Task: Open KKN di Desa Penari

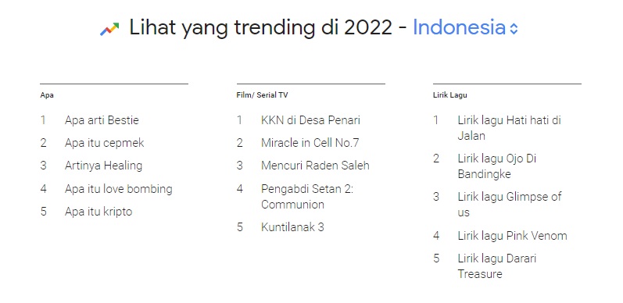Action: tap(310, 120)
